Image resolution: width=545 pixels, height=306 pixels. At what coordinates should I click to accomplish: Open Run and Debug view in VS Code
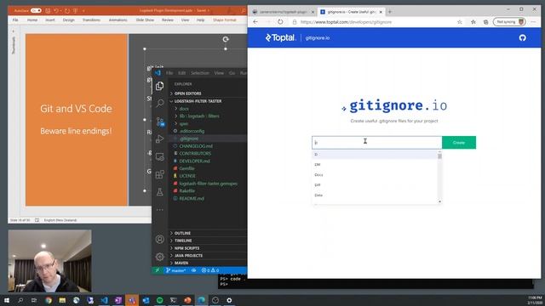point(159,139)
